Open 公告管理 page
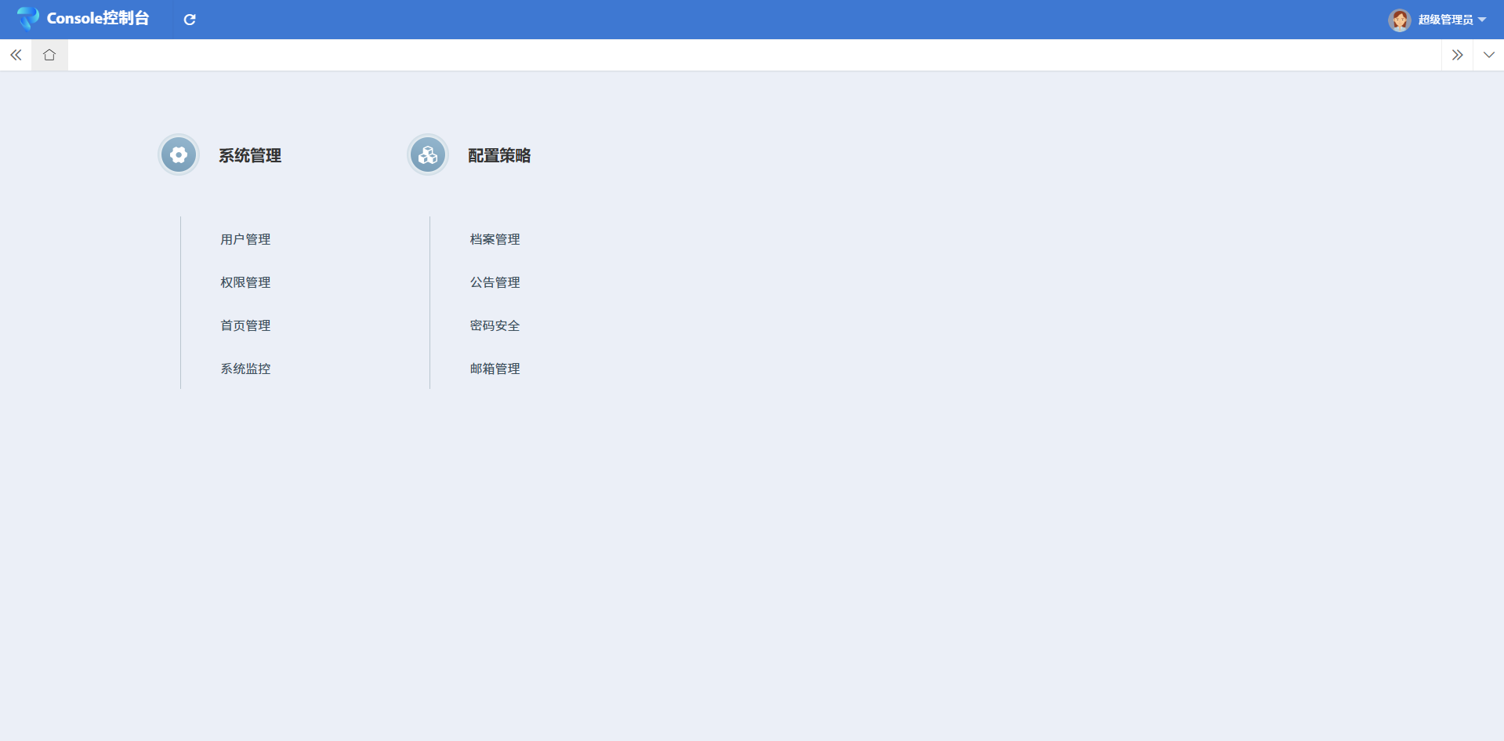The image size is (1504, 741). click(495, 282)
